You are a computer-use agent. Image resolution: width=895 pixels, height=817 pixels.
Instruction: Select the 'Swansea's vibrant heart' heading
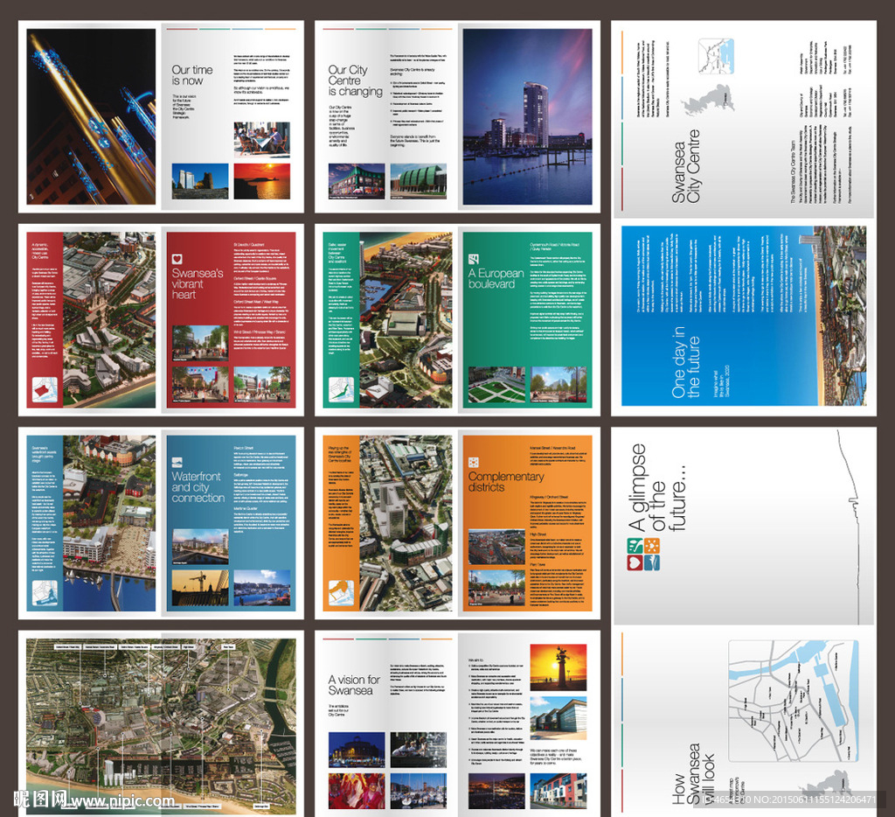pos(198,284)
